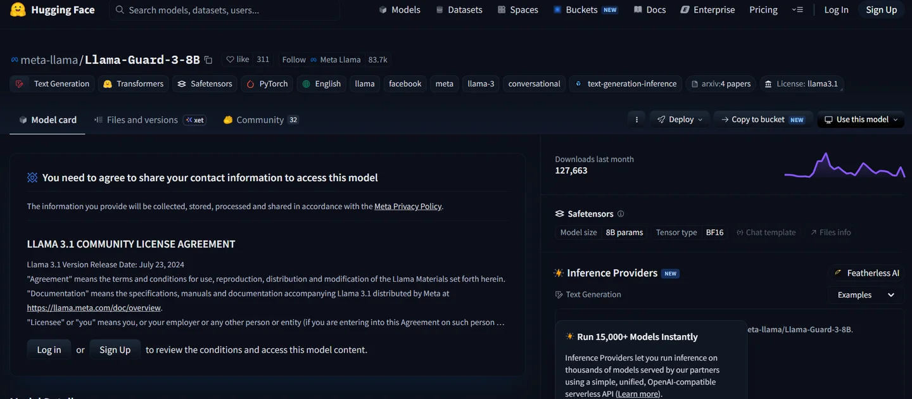Select the Safetensors tag
This screenshot has width=912, height=399.
click(205, 84)
